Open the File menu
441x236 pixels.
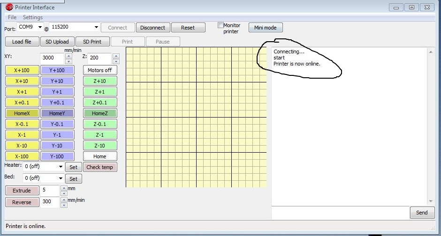[12, 17]
